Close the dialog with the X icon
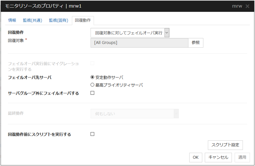255x166 pixels. pyautogui.click(x=247, y=6)
